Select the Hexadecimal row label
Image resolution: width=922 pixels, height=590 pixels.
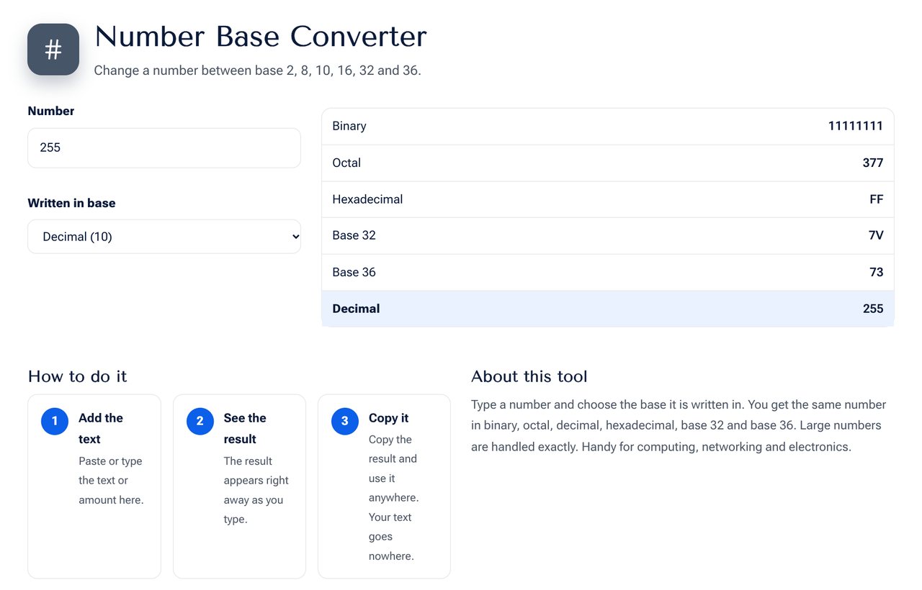tap(367, 199)
